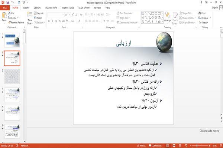Click Convert to SmartArt command

(127, 22)
